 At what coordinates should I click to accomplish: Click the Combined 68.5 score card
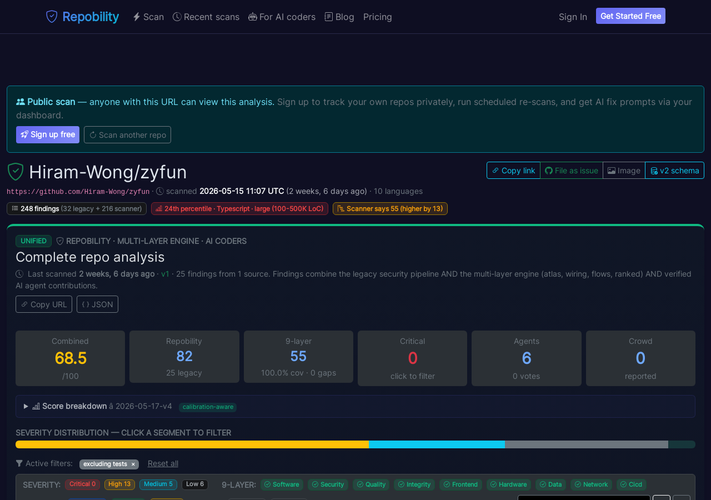(70, 358)
